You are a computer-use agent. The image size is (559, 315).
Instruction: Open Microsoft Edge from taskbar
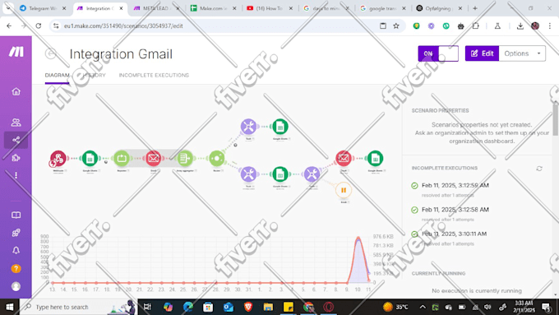tap(188, 307)
